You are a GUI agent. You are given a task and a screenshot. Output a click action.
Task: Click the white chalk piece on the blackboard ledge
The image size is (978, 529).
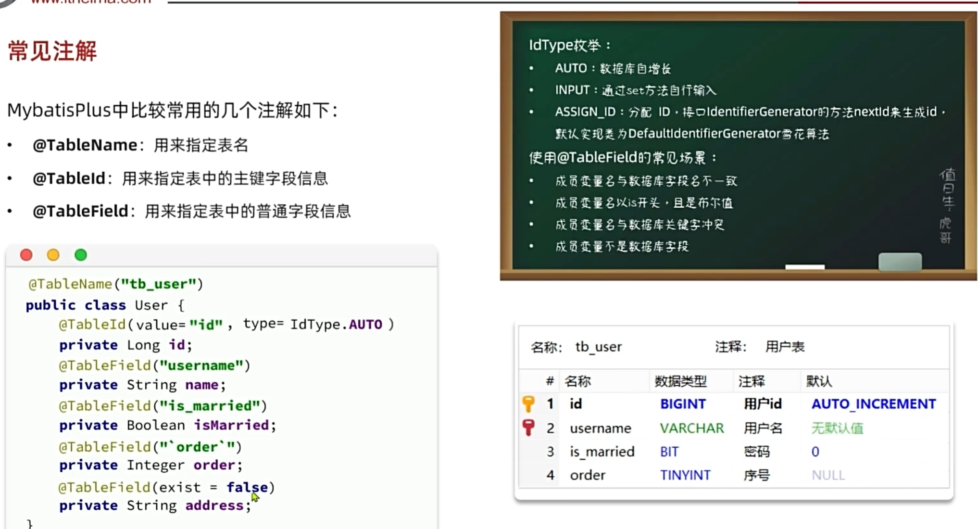pyautogui.click(x=804, y=266)
